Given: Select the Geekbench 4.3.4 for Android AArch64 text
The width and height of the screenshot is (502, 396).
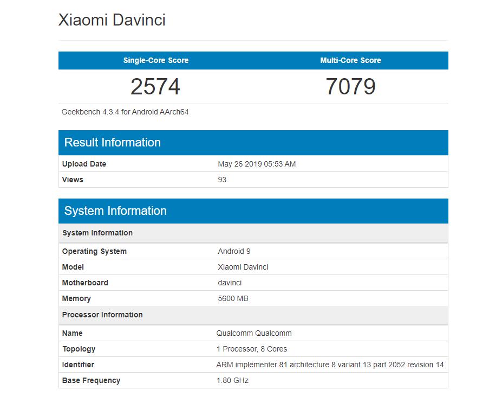Looking at the screenshot, I should click(x=125, y=112).
